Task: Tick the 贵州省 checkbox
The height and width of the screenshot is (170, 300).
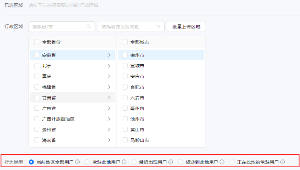Action: pos(36,130)
